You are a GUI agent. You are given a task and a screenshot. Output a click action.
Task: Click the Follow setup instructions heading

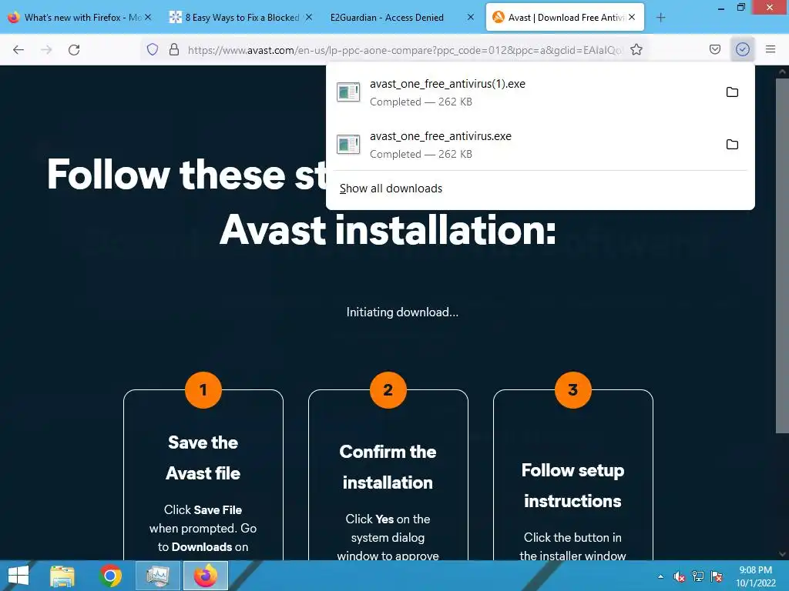coord(572,486)
